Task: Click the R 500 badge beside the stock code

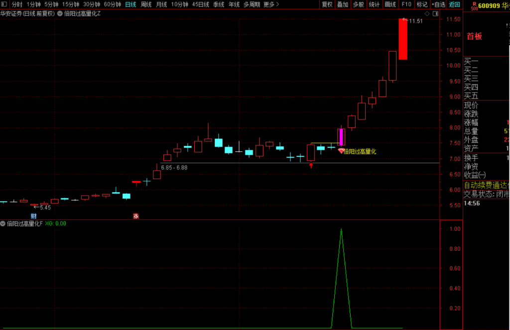Action: [475, 6]
